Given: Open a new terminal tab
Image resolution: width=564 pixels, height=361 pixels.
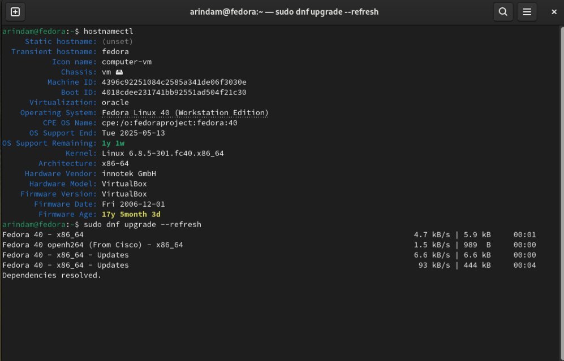Looking at the screenshot, I should [x=15, y=11].
